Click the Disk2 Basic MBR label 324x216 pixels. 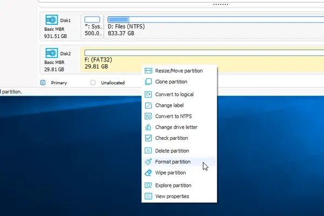(x=55, y=62)
